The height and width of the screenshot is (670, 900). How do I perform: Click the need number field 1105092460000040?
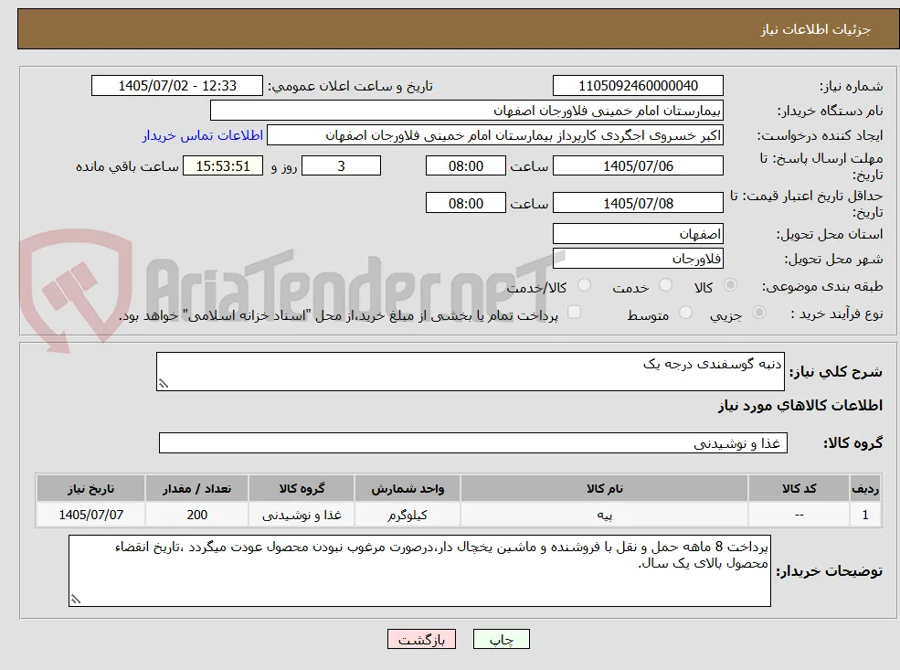pyautogui.click(x=638, y=86)
